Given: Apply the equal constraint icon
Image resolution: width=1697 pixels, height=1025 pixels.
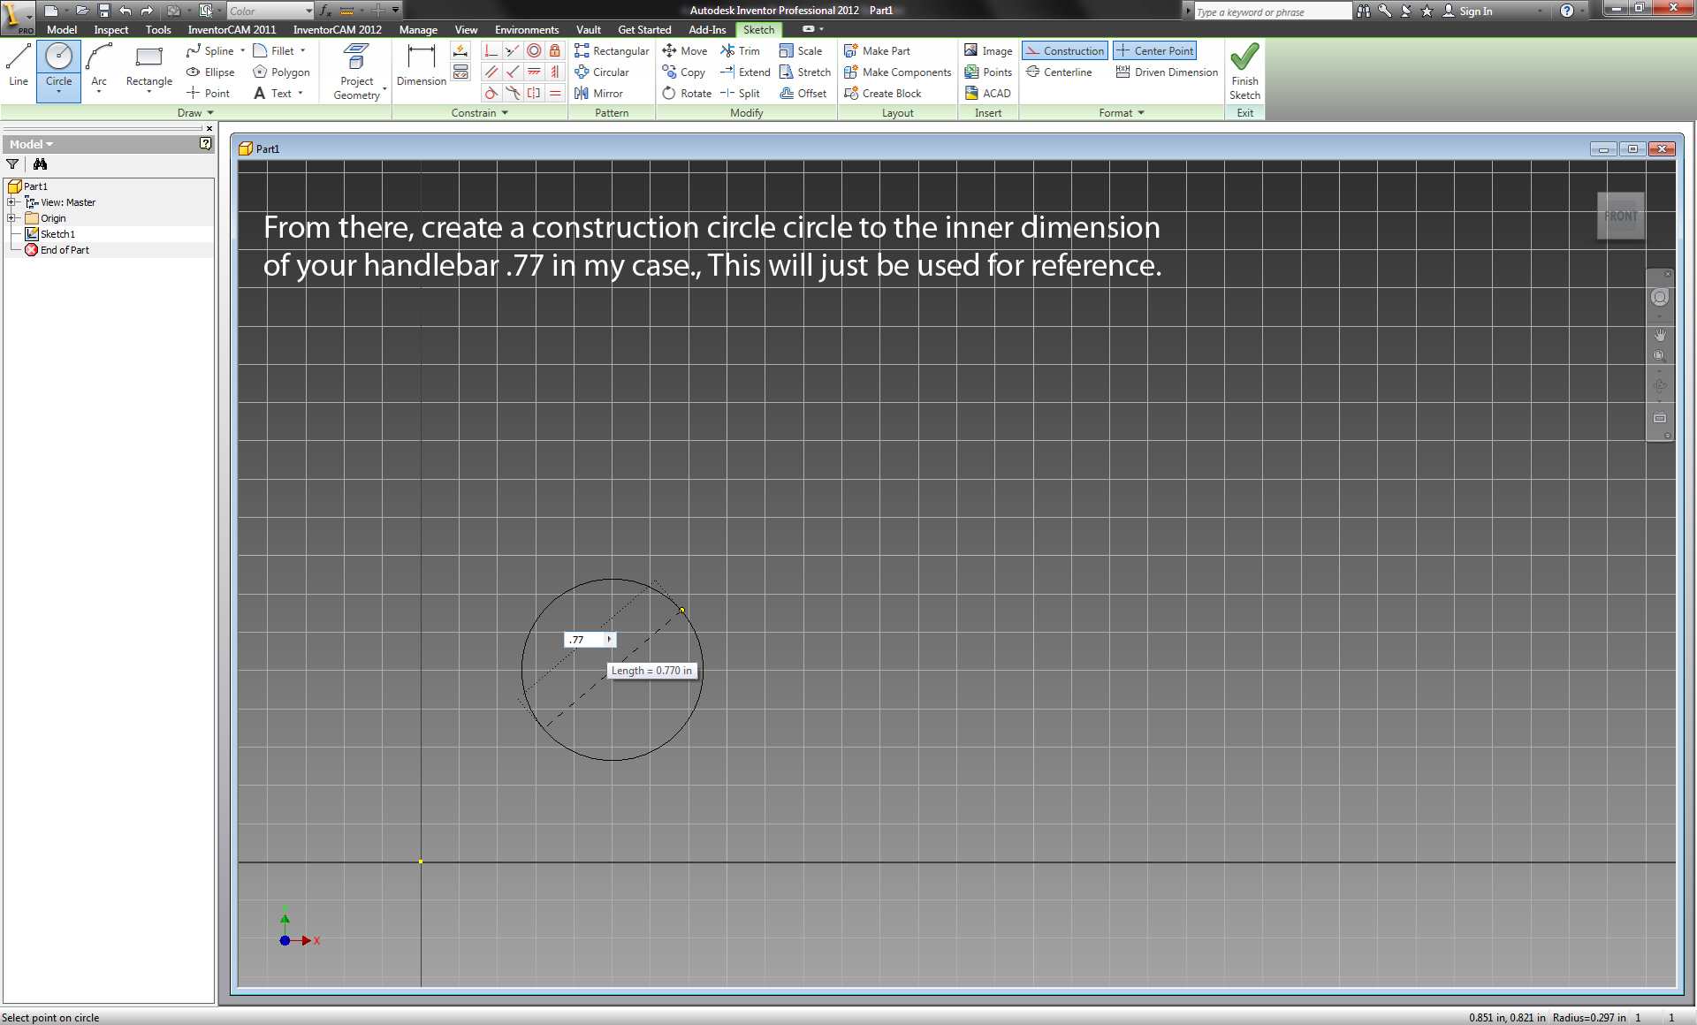Looking at the screenshot, I should pos(555,94).
